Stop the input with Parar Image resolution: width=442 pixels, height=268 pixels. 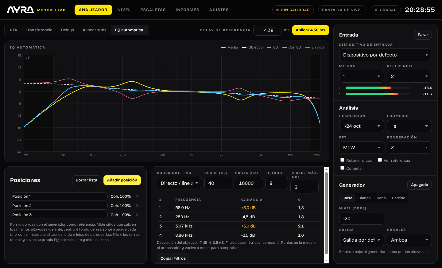coord(423,35)
